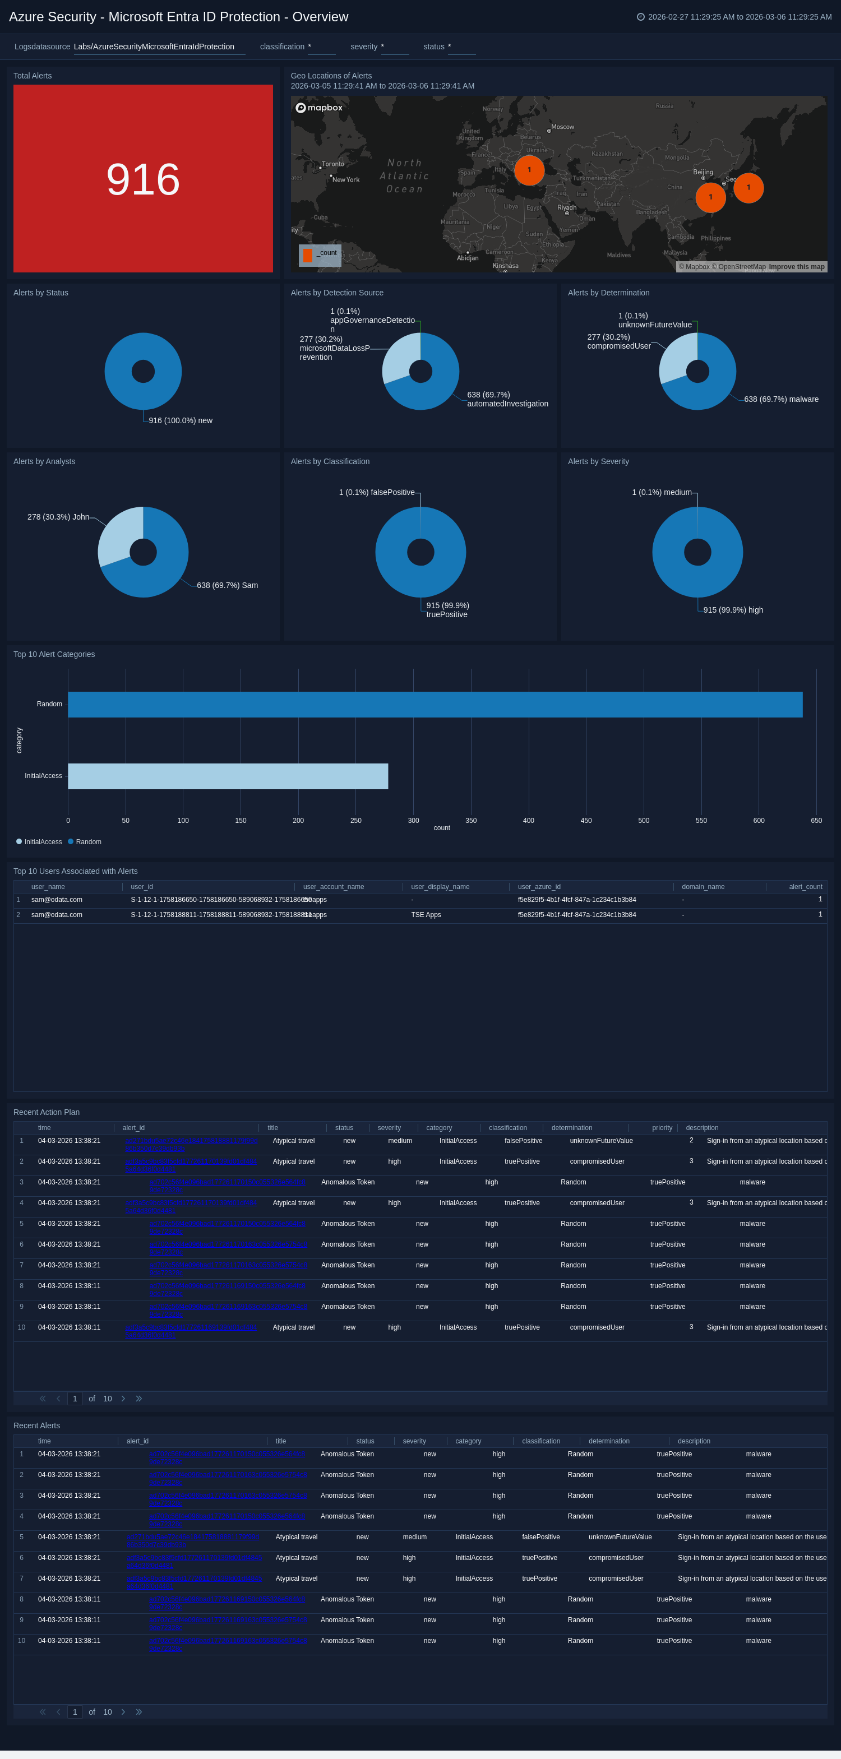Jump to last page in Recent Action Plan
Screen dimensions: 841x1759
pos(138,1399)
